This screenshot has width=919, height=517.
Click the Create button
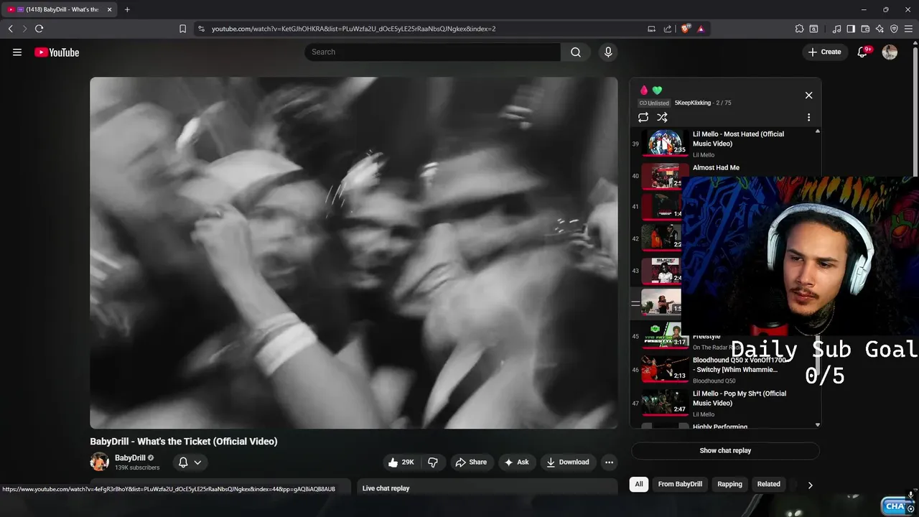(x=824, y=52)
